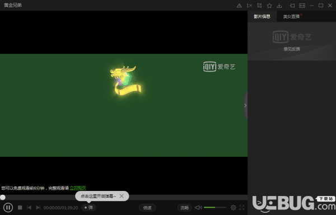
Task: Toggle 弹 danmaku comments on
Action: click(x=88, y=207)
